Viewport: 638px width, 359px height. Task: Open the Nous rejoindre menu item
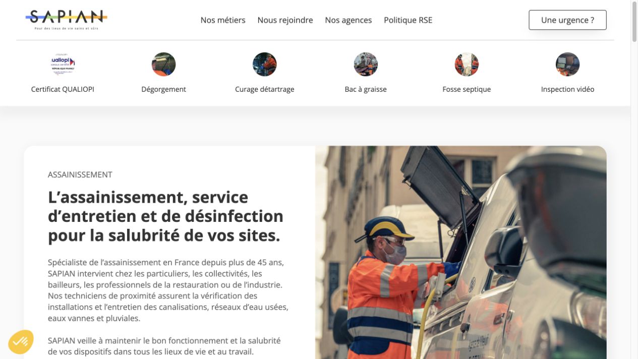pyautogui.click(x=285, y=20)
